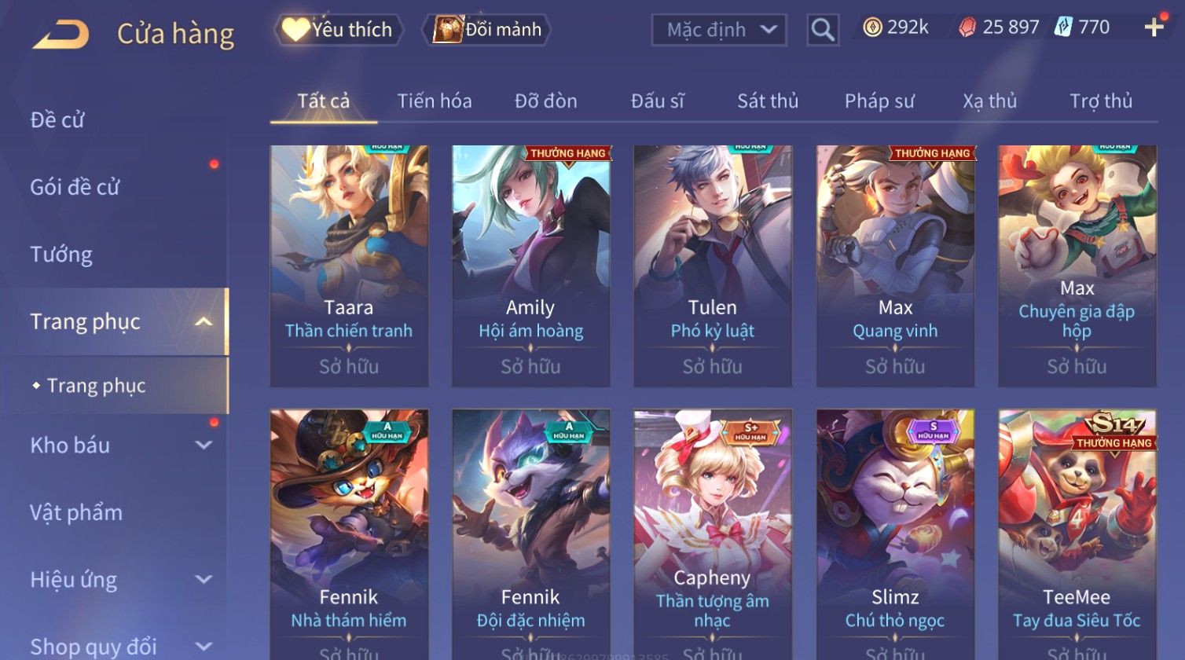Switch to the Pháp sư tab
Image resolution: width=1185 pixels, height=660 pixels.
[x=879, y=101]
